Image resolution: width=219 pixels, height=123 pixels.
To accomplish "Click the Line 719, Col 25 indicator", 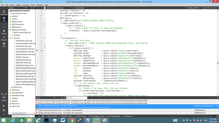I will click(x=209, y=8).
